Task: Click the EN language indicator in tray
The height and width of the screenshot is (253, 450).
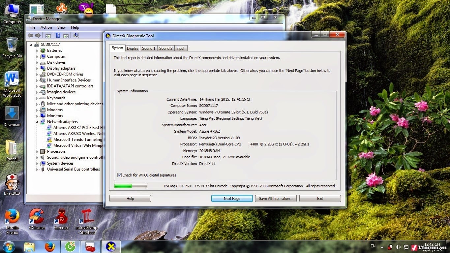Action: point(373,246)
